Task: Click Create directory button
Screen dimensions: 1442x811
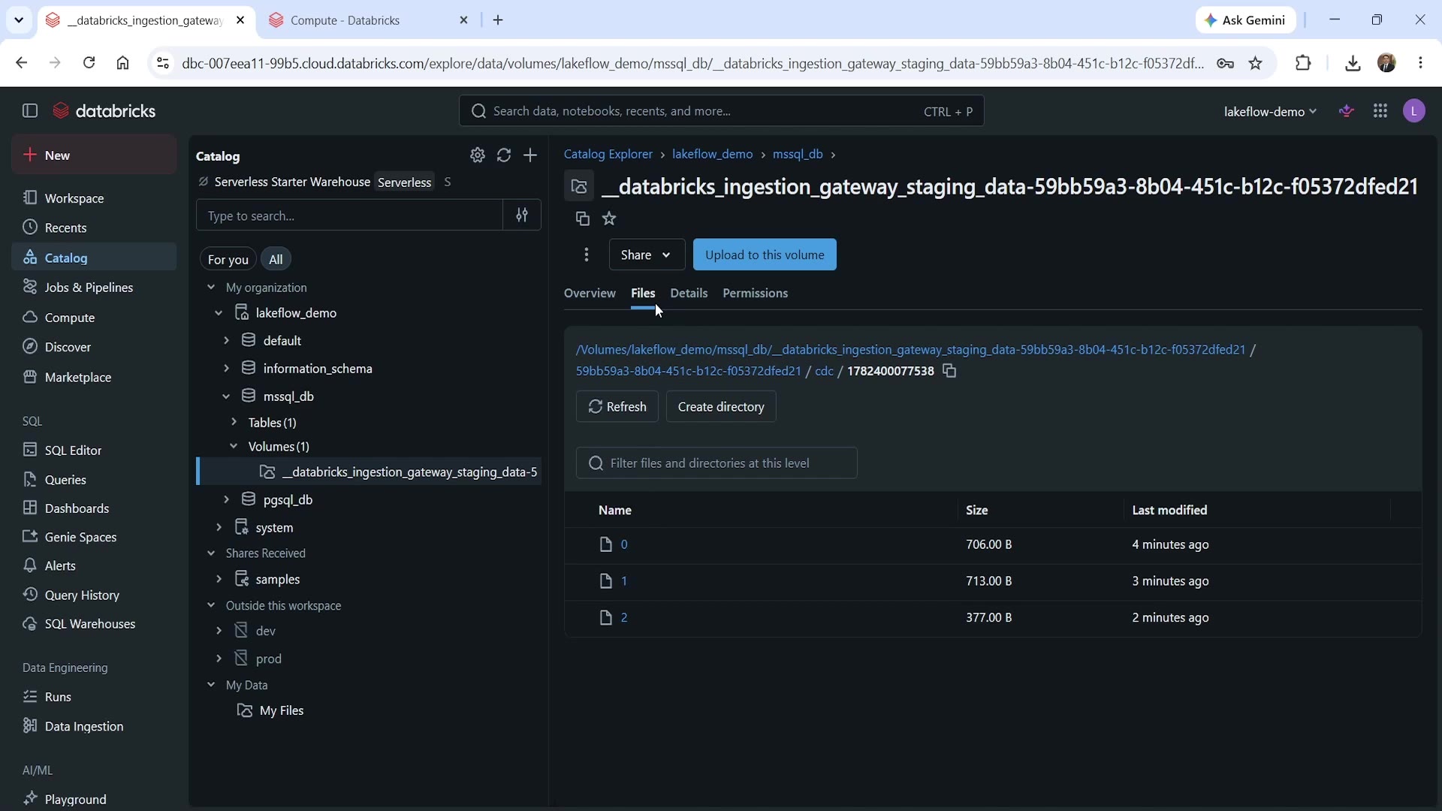Action: pyautogui.click(x=721, y=406)
